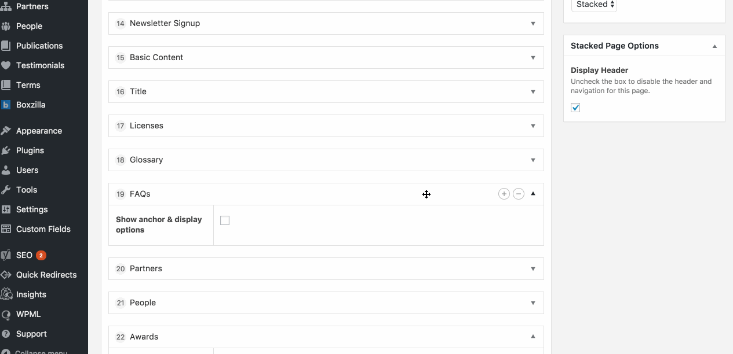The image size is (733, 354).
Task: Enable Show anchor & display options checkbox
Action: (225, 220)
